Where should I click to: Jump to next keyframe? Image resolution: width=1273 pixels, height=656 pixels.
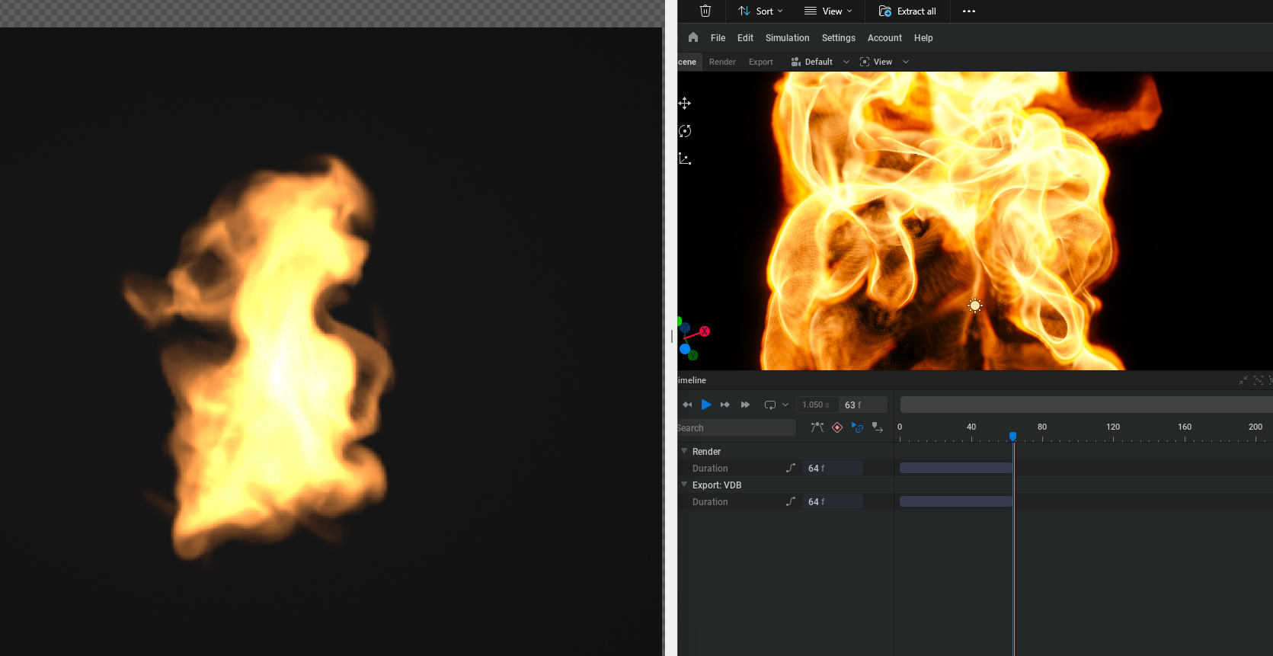(725, 405)
